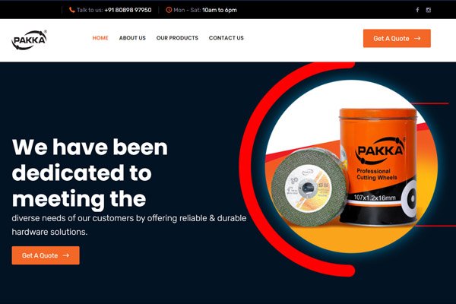Call the phone number +91 80898 97950
456x304 pixels.
128,10
